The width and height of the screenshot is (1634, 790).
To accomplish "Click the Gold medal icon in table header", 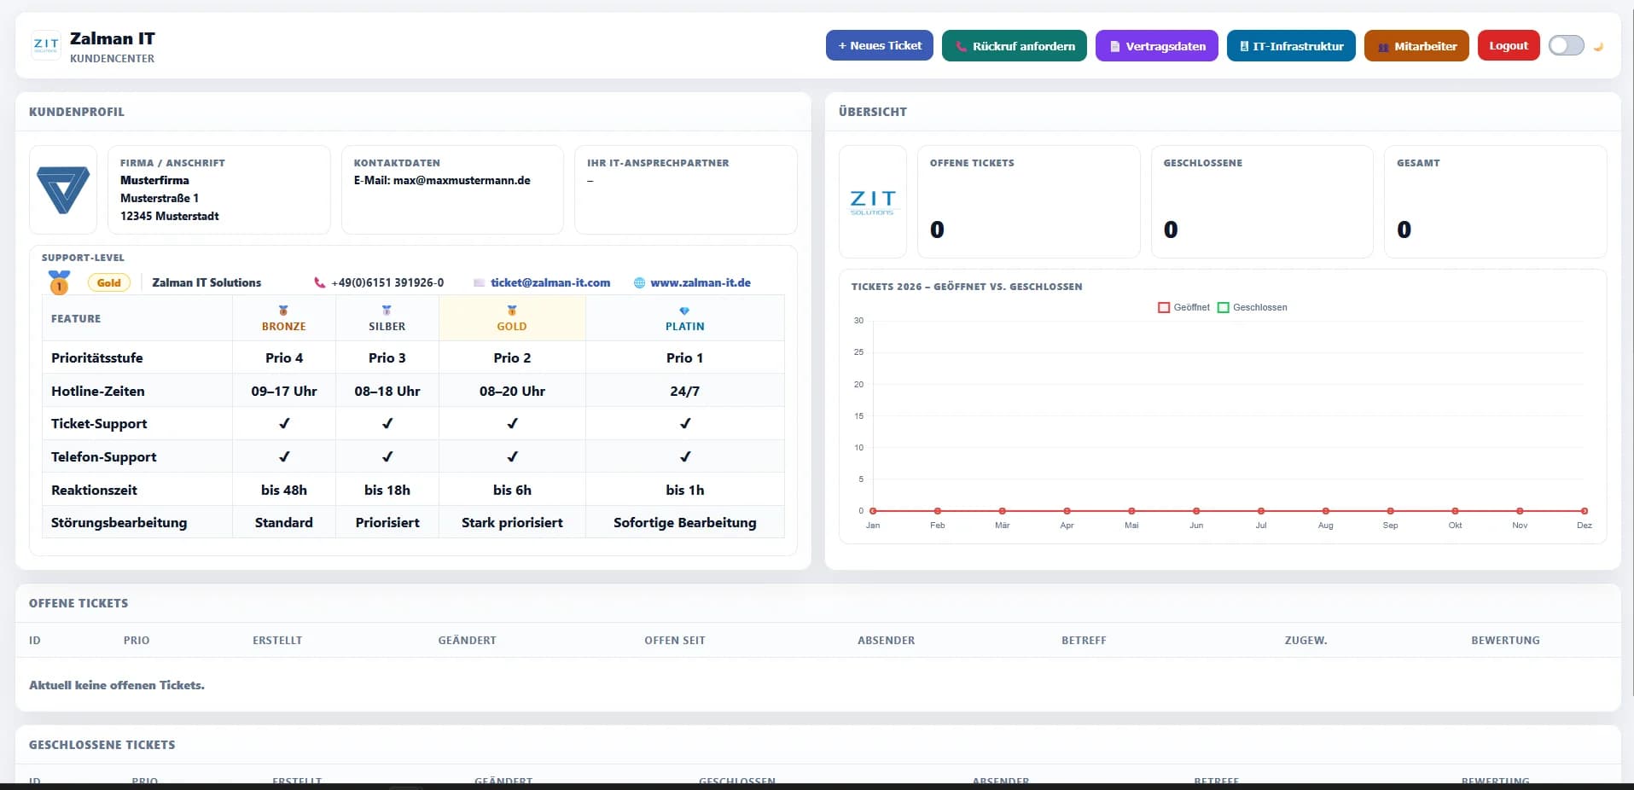I will coord(512,311).
